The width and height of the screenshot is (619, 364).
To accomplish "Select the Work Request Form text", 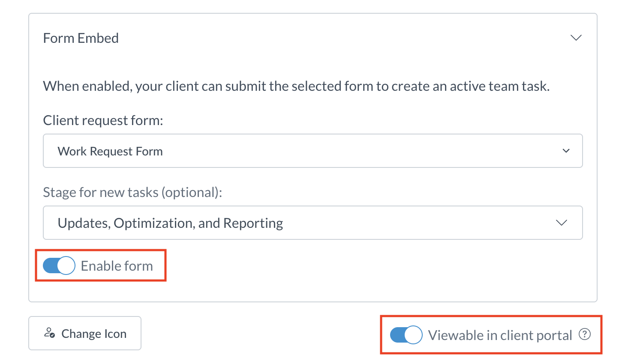I will point(110,151).
